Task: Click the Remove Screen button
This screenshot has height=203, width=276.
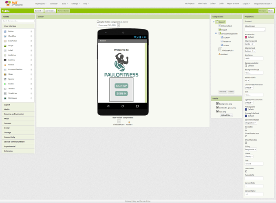Action: 63,11
